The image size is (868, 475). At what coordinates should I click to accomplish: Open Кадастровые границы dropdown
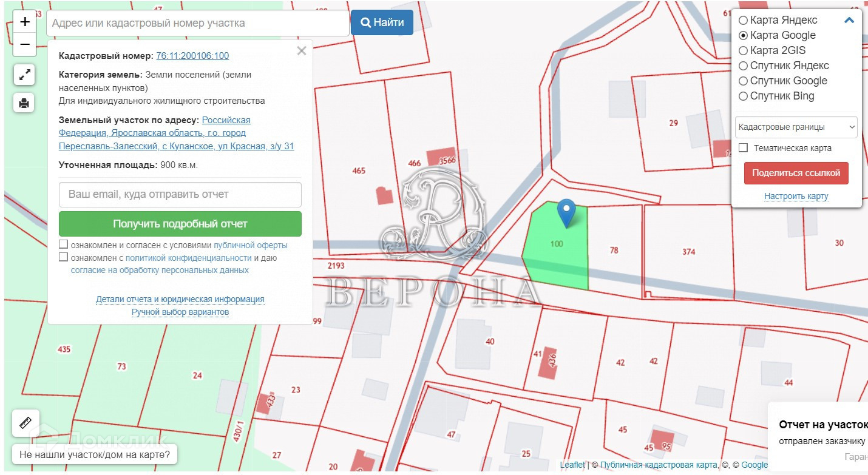pyautogui.click(x=796, y=127)
